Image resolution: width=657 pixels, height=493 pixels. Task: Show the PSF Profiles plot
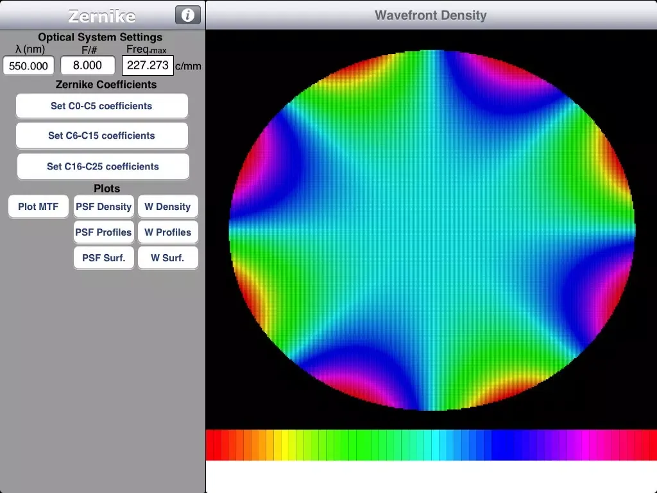(103, 232)
